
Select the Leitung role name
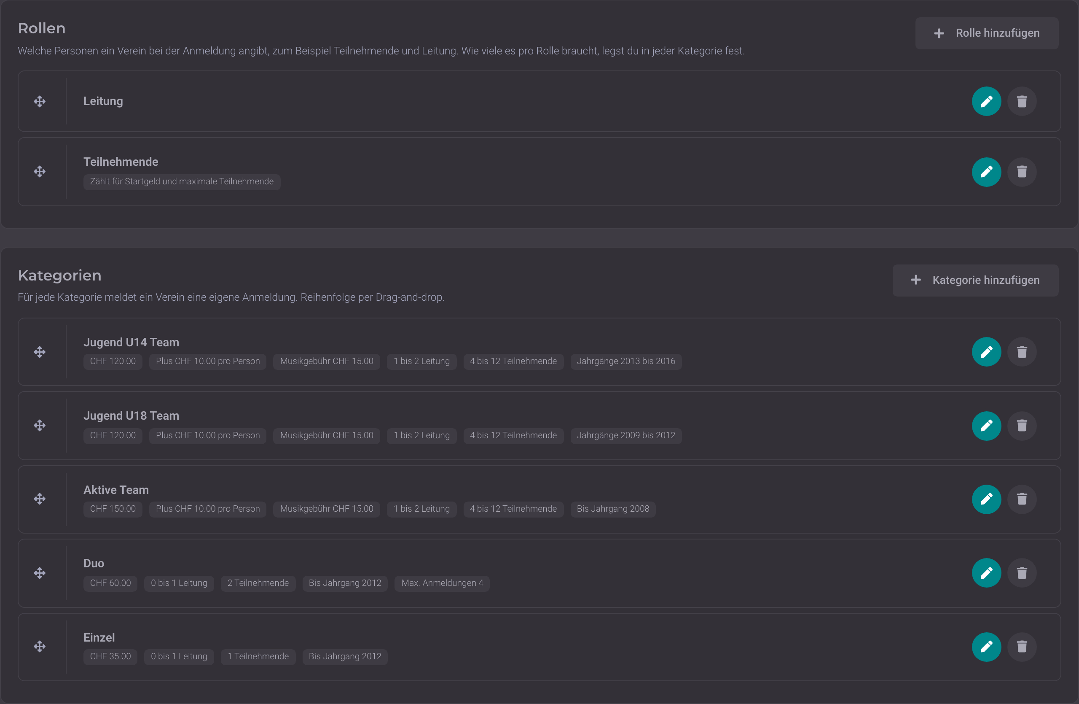click(x=103, y=101)
